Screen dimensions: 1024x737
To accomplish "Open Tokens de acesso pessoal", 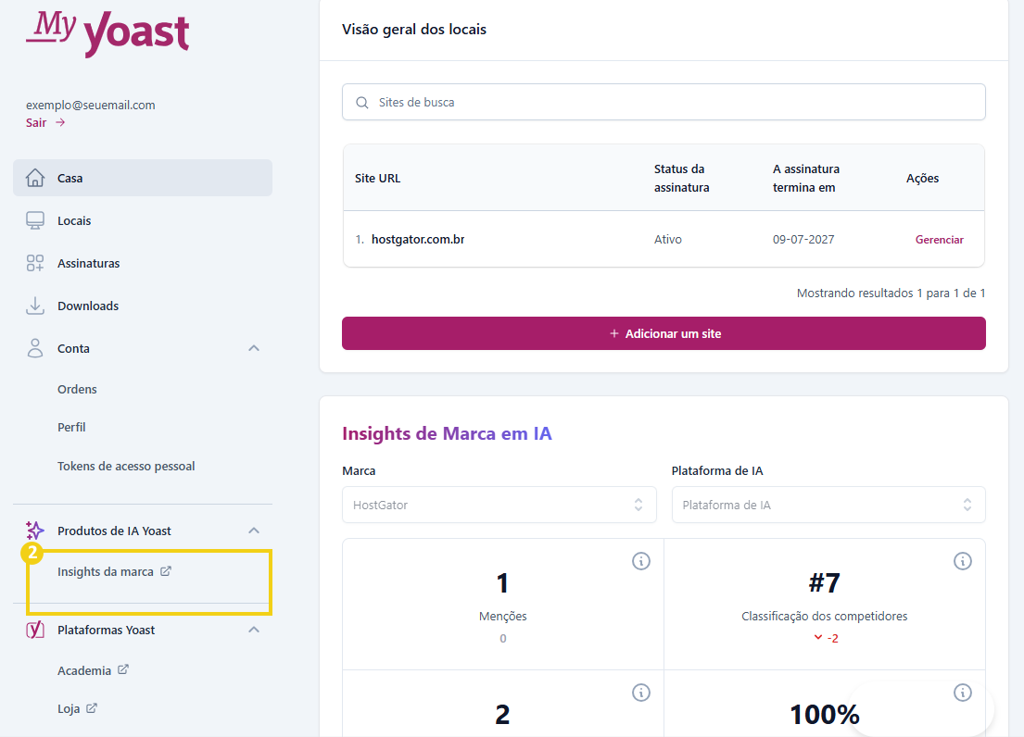I will click(126, 467).
